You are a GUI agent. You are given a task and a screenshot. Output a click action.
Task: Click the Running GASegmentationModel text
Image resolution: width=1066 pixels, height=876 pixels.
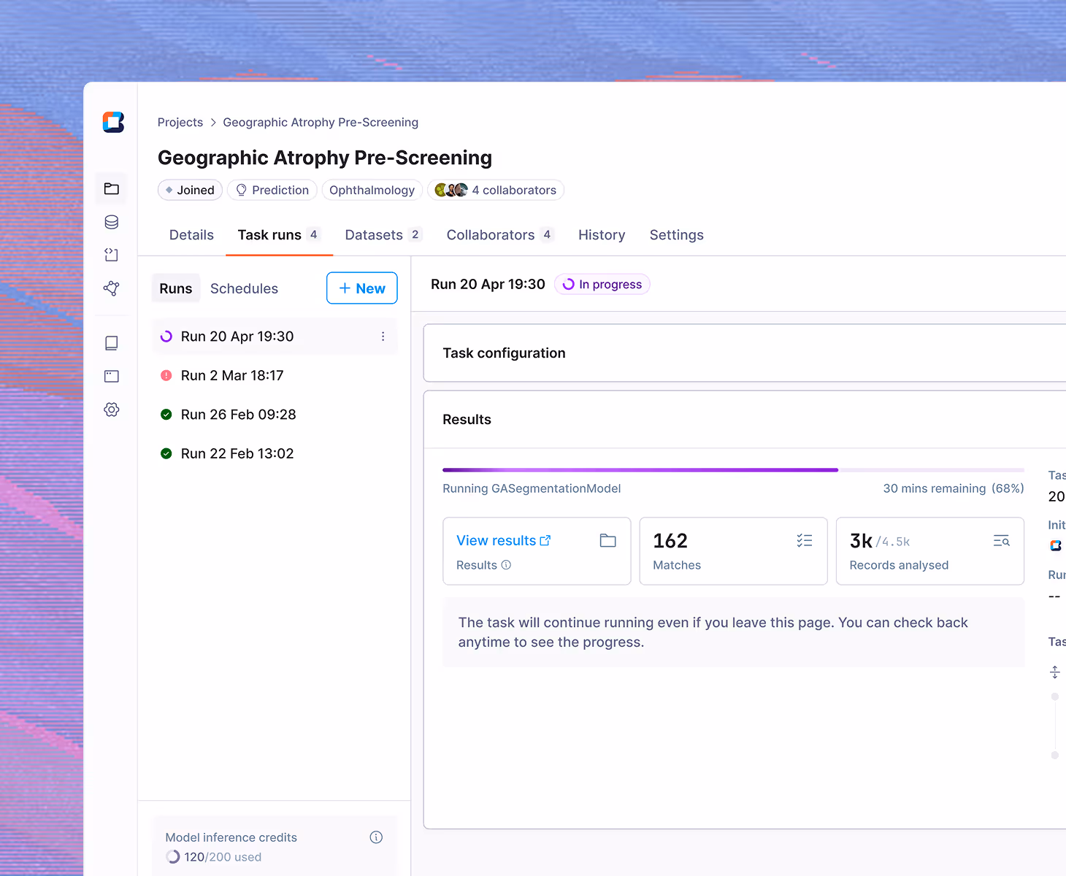tap(532, 488)
